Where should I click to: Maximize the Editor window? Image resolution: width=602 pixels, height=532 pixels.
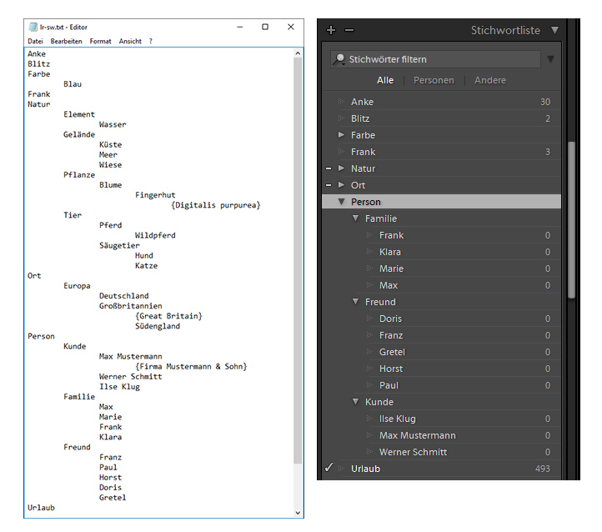pyautogui.click(x=265, y=27)
